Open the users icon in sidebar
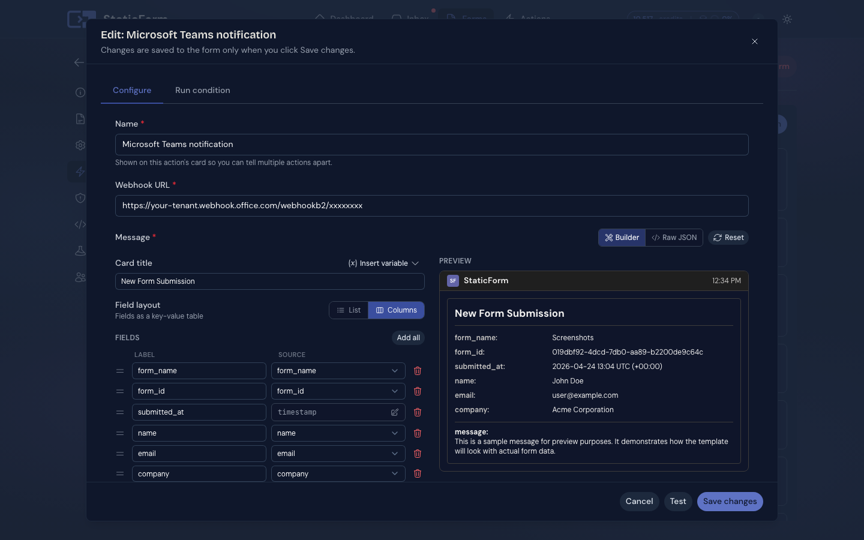This screenshot has height=540, width=864. coord(80,277)
